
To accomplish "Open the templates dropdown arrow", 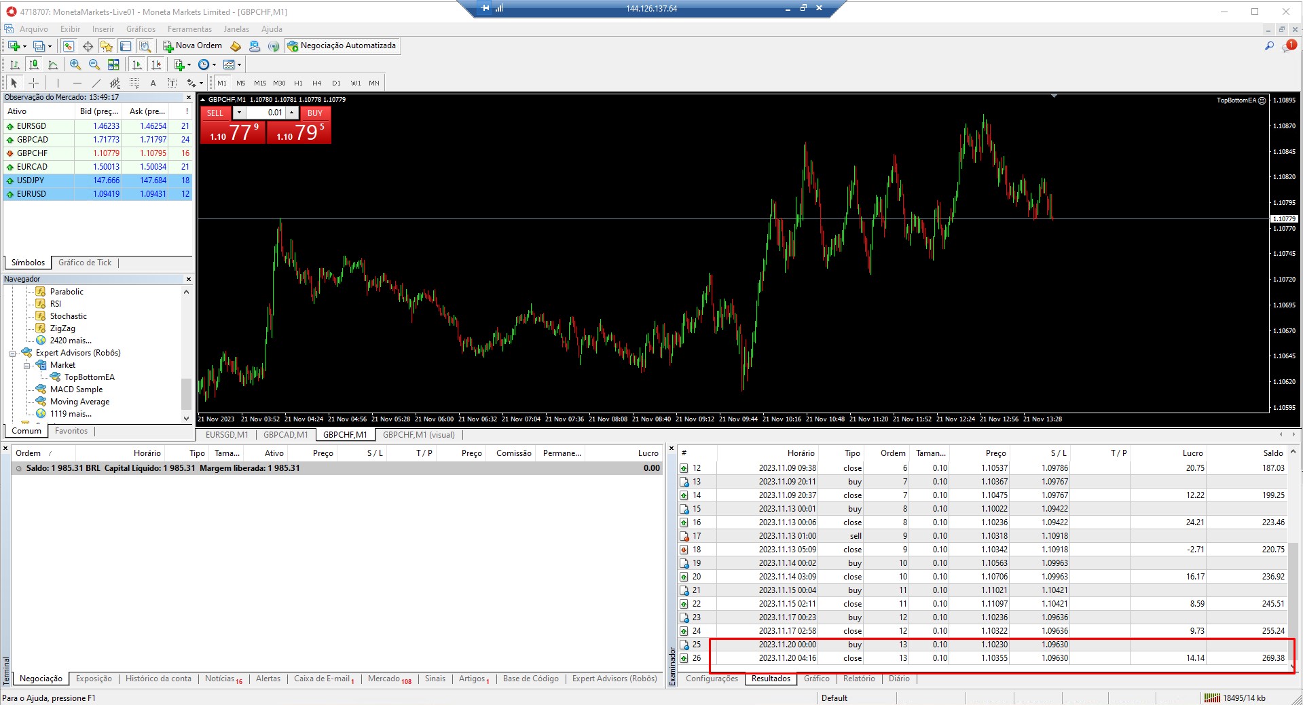I will pyautogui.click(x=239, y=65).
